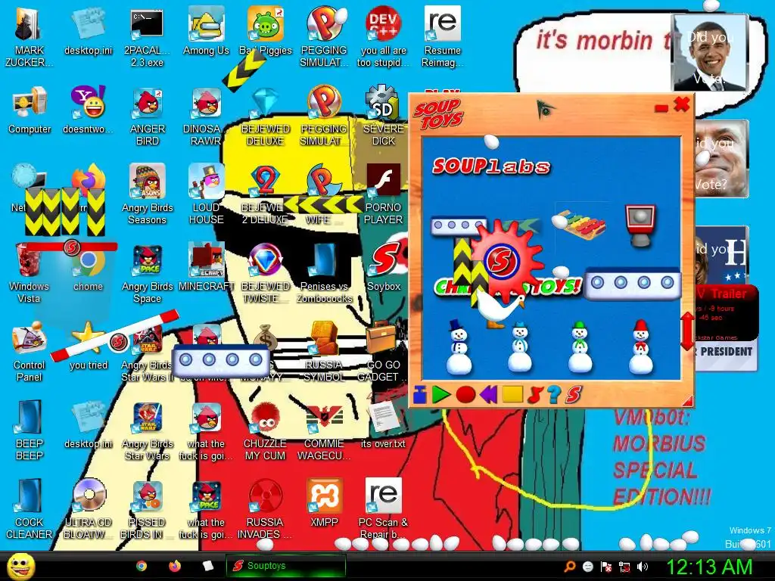Open the Yahoo 'doesntwo...' desktop icon
775x581 pixels.
[x=88, y=110]
